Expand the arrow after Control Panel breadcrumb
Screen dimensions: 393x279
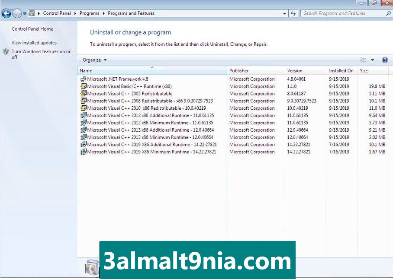(x=75, y=13)
